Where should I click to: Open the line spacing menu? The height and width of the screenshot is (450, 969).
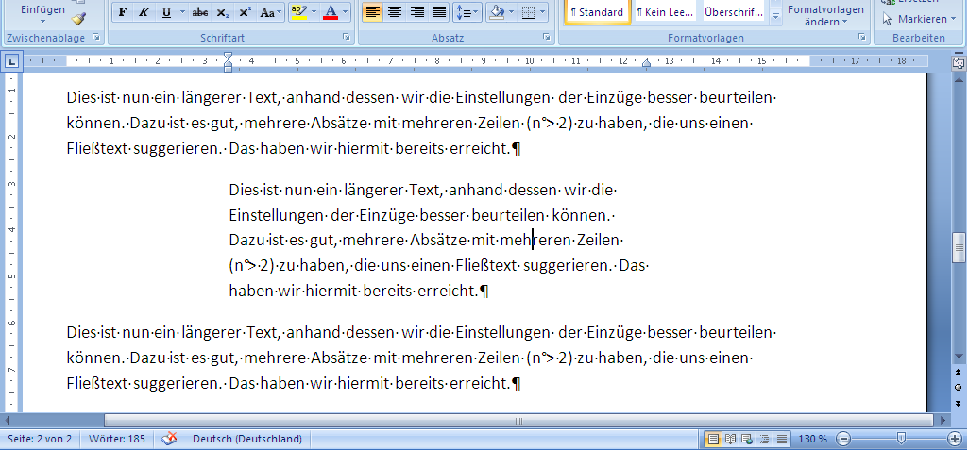point(467,12)
